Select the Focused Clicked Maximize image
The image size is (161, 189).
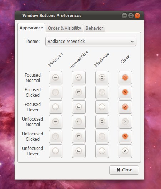click(102, 92)
